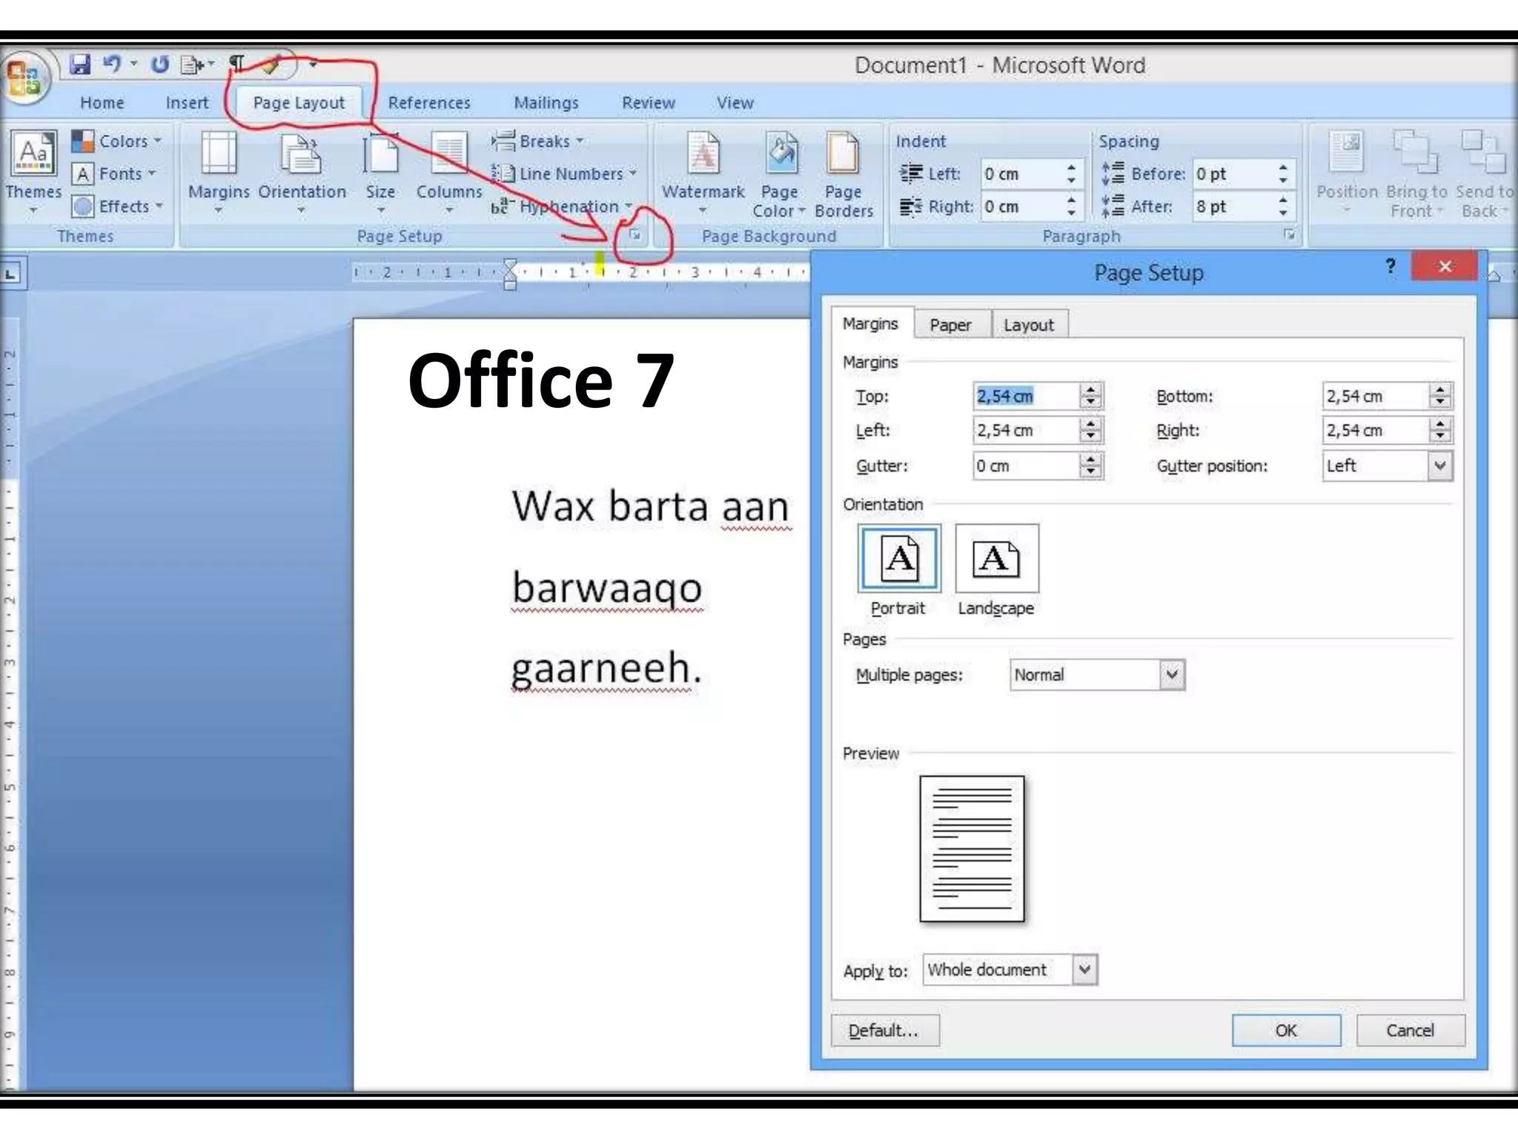The height and width of the screenshot is (1139, 1518).
Task: Open the Paper tab in Page Setup
Action: point(951,325)
